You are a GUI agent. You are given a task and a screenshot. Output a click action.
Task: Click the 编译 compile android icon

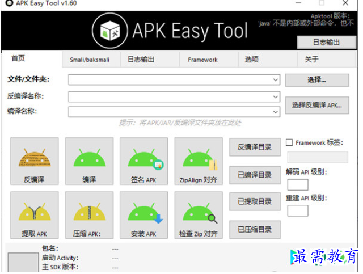pos(90,161)
